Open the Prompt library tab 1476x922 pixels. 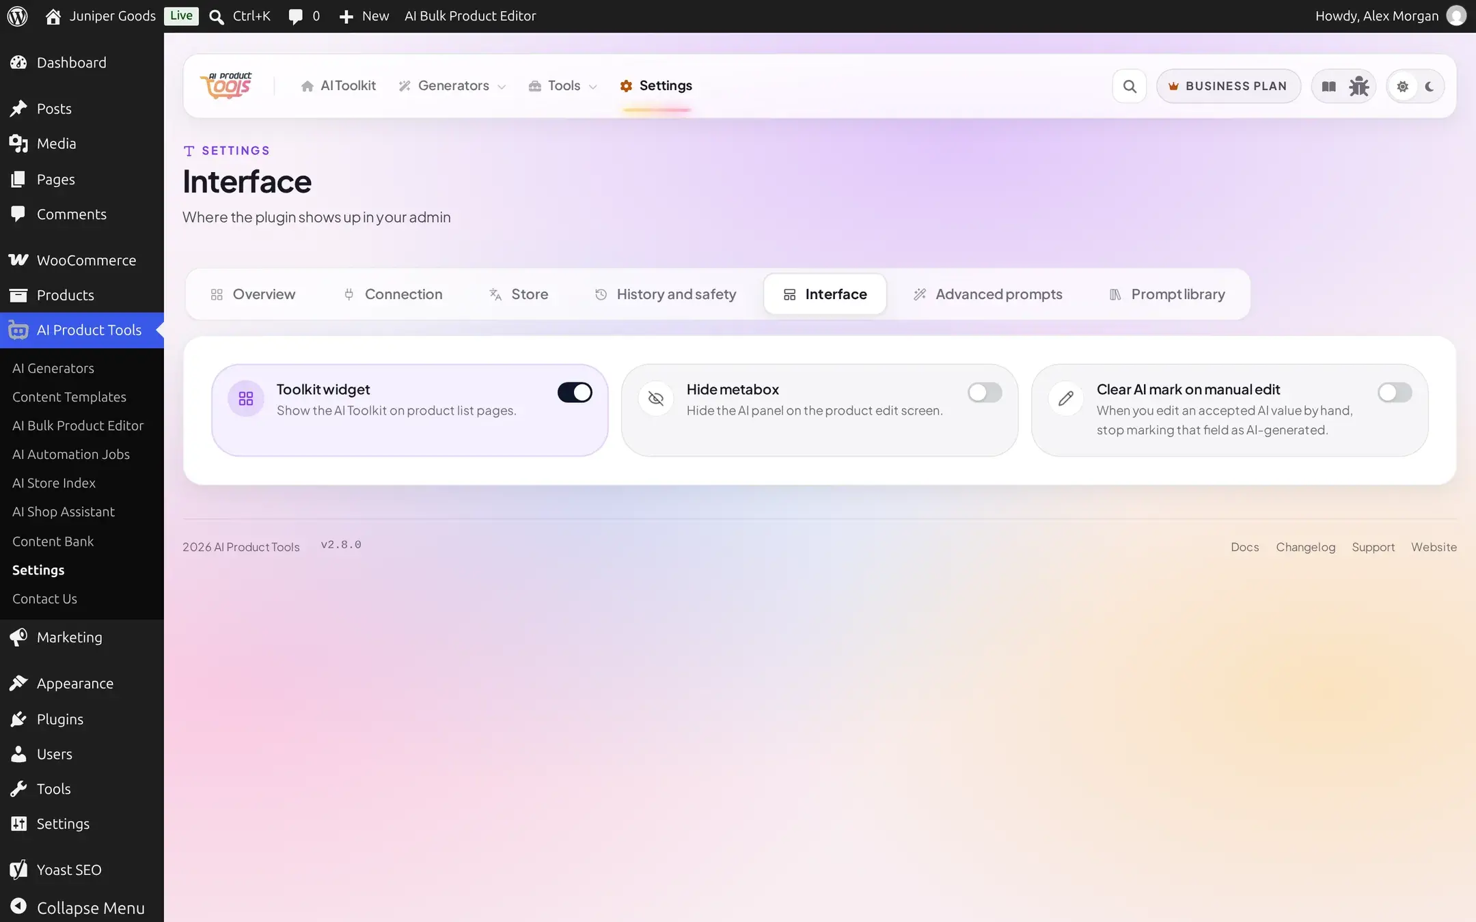[x=1167, y=294]
